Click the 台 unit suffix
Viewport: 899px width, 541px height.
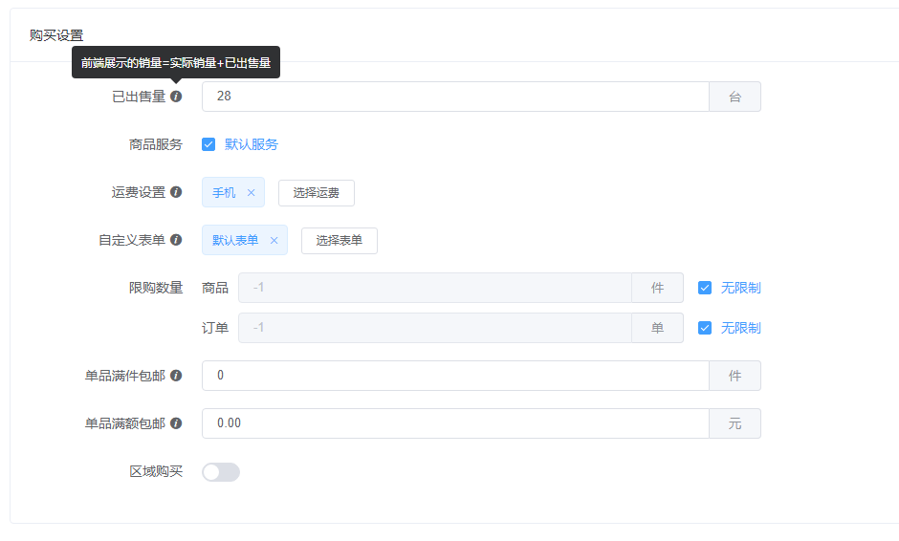pyautogui.click(x=735, y=97)
